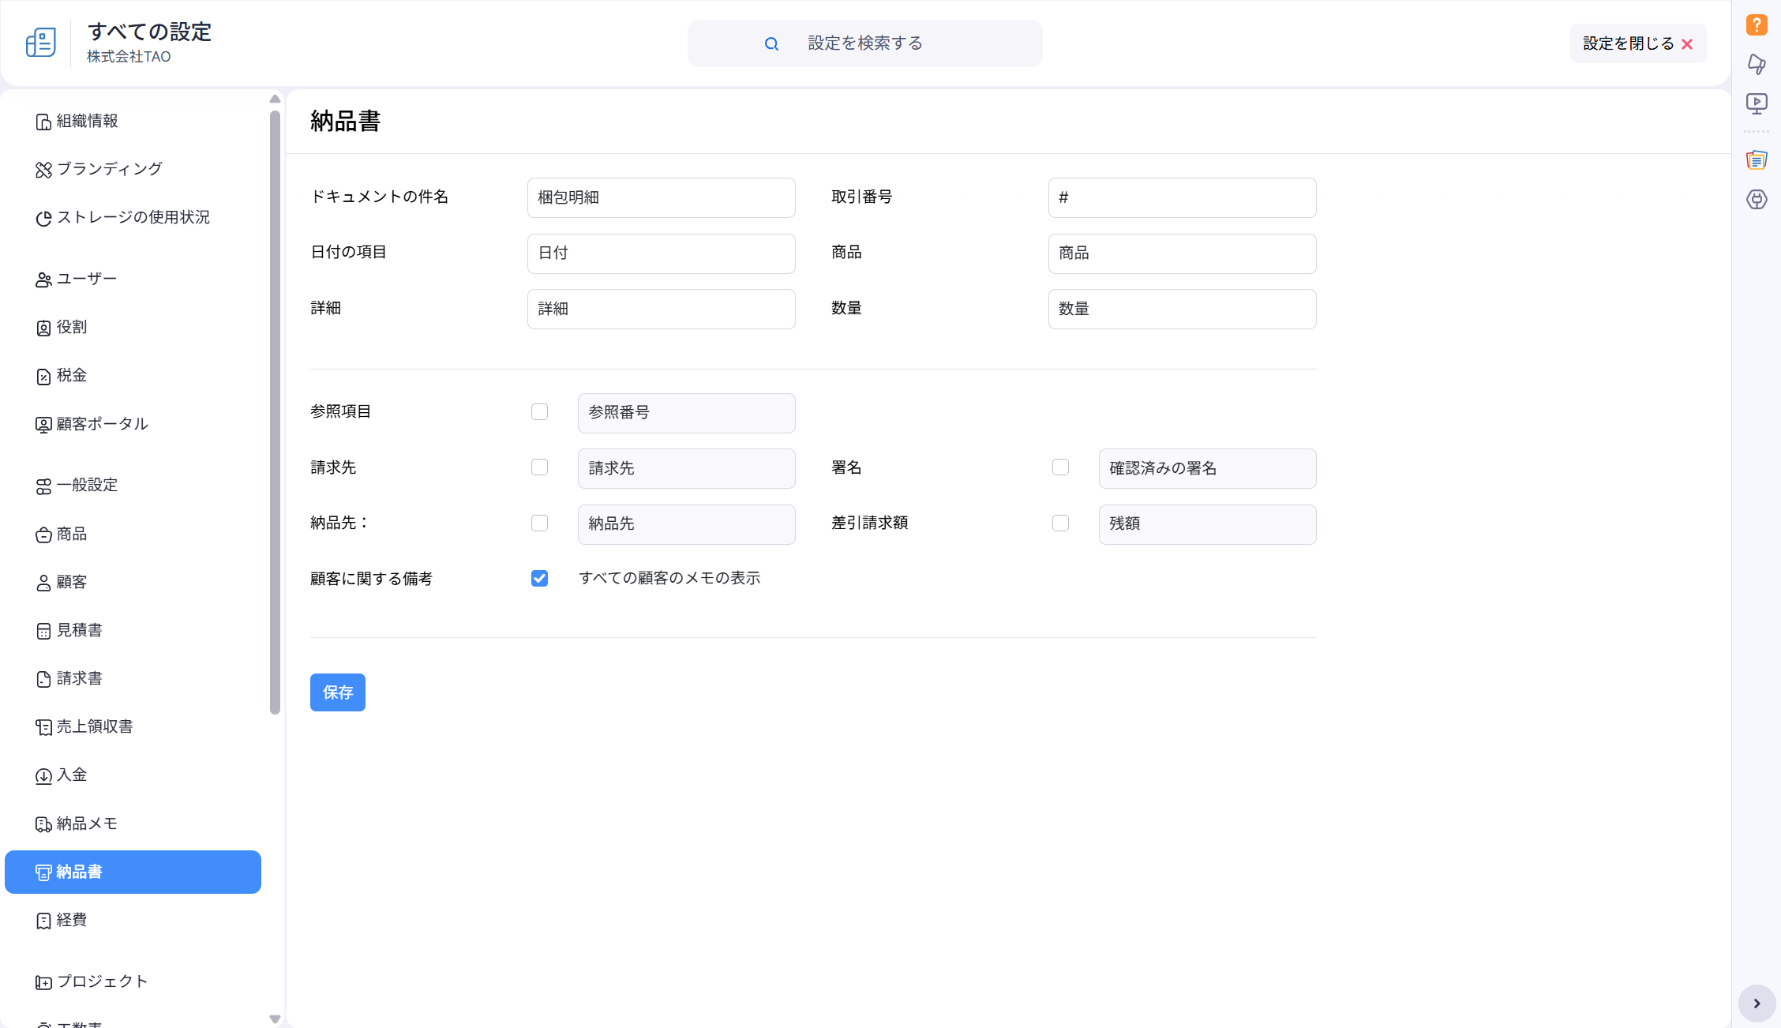The width and height of the screenshot is (1781, 1028).
Task: Click the support badge icon in right sidebar
Action: click(x=1757, y=200)
